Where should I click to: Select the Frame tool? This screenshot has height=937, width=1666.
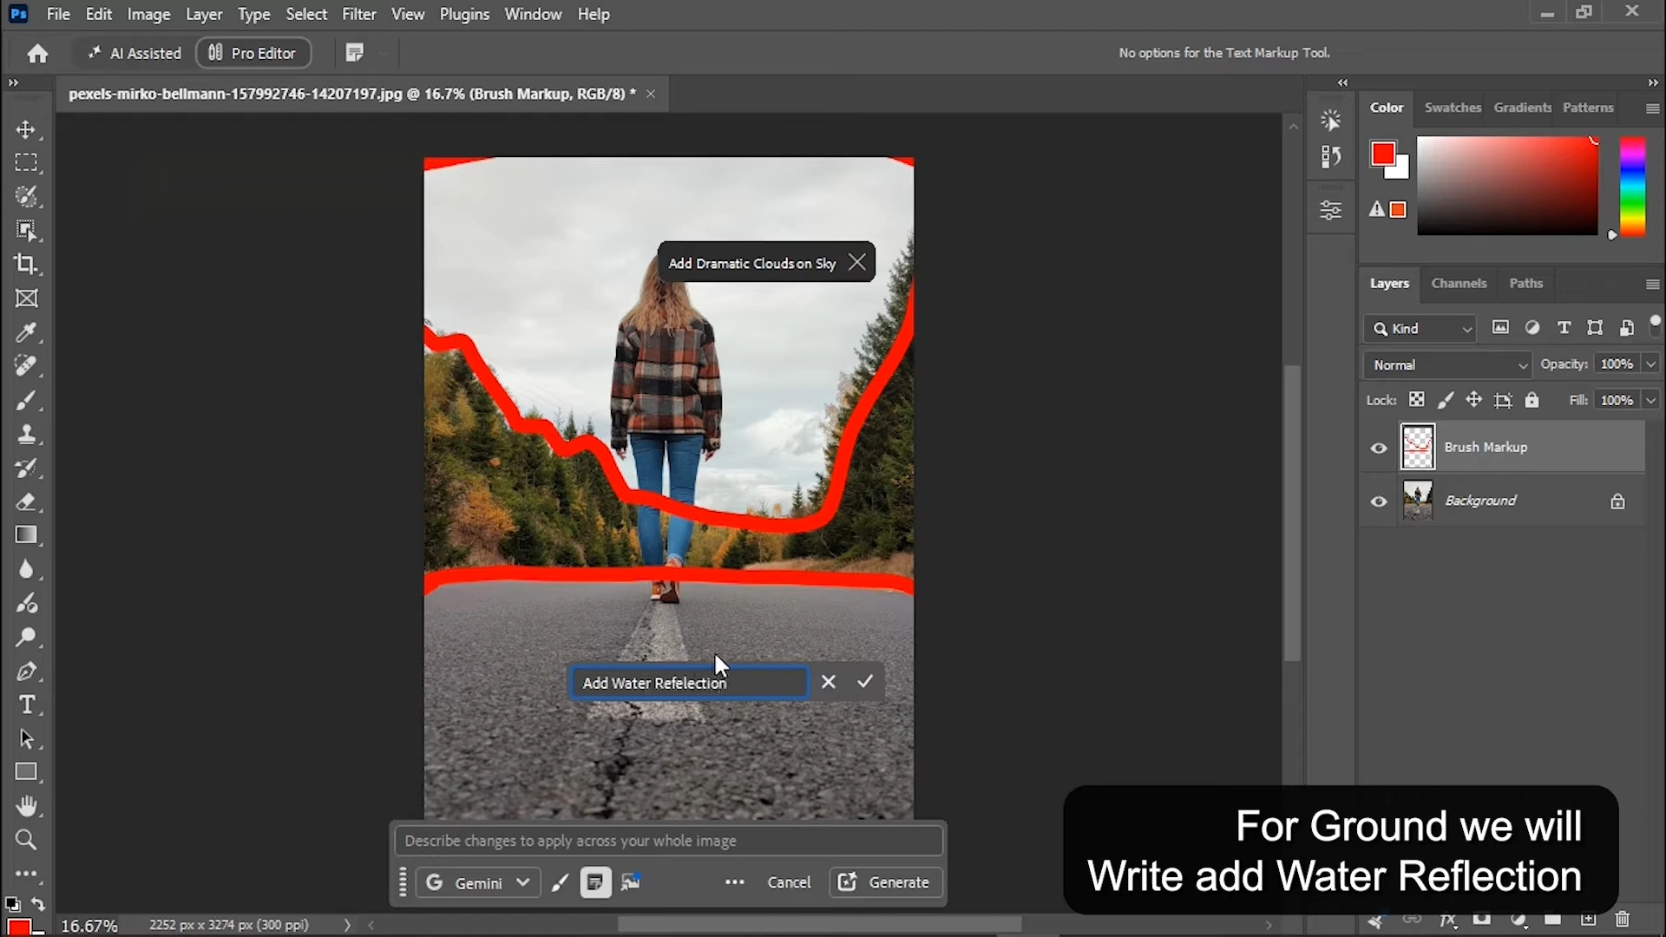(26, 298)
